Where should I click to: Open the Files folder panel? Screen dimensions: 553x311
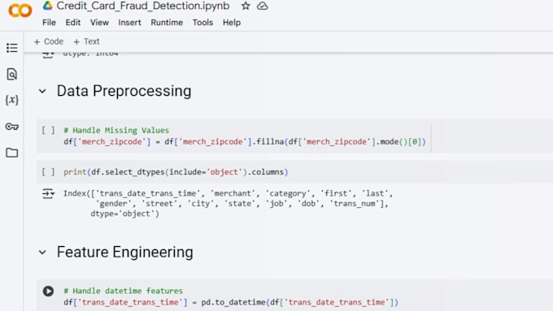(x=12, y=153)
